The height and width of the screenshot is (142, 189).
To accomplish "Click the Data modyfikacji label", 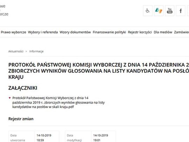I will tap(74, 138).
